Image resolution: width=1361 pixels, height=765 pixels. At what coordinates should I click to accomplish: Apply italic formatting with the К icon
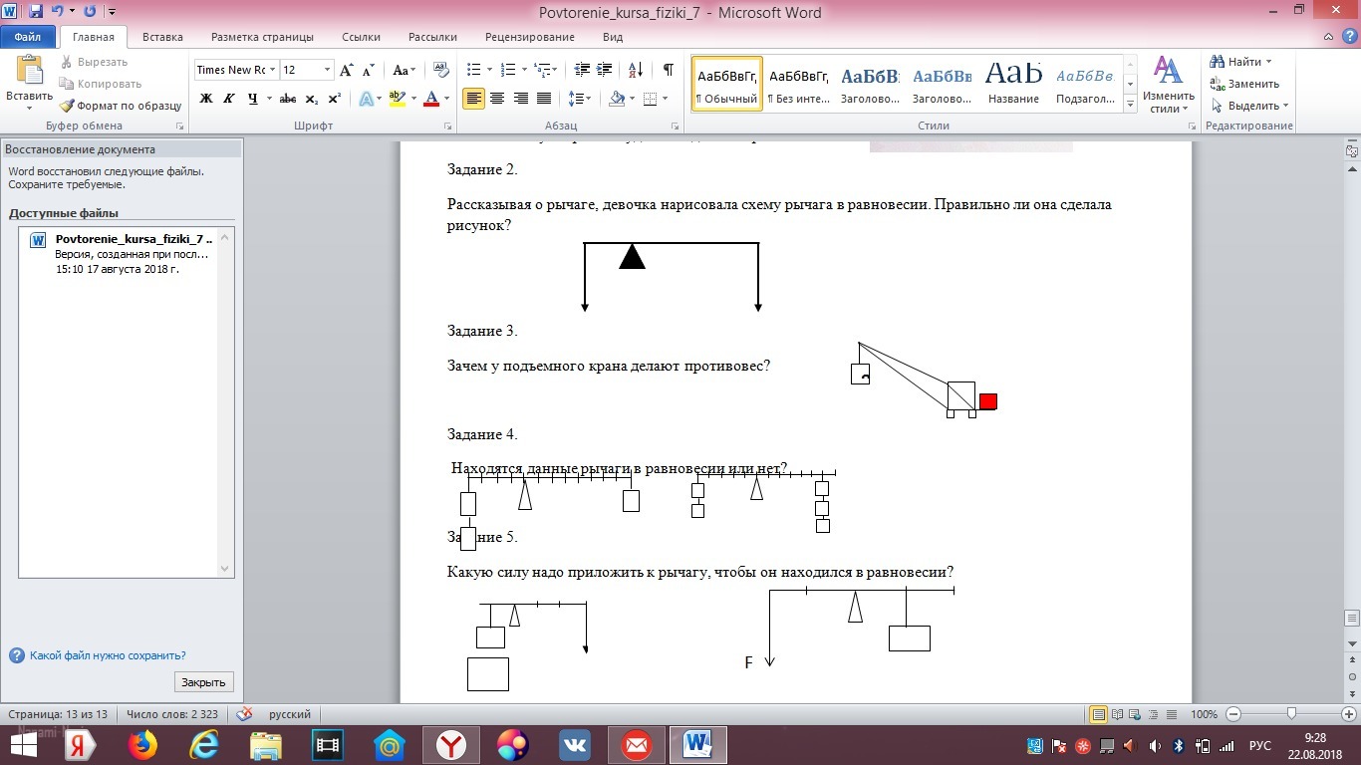click(229, 99)
